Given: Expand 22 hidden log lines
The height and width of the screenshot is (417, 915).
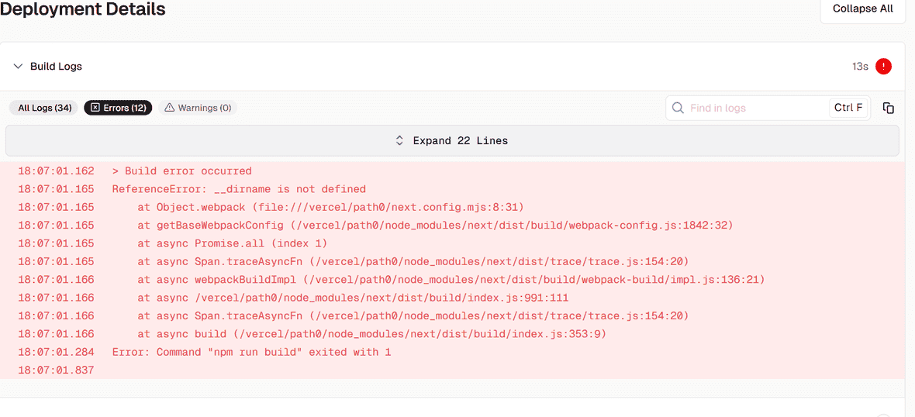Looking at the screenshot, I should point(452,140).
